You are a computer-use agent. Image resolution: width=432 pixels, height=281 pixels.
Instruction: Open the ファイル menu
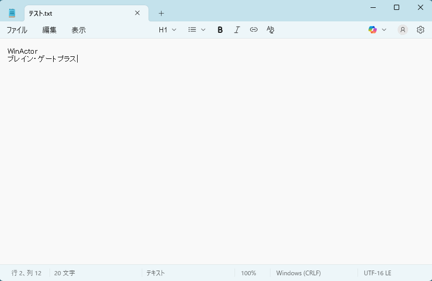click(17, 30)
